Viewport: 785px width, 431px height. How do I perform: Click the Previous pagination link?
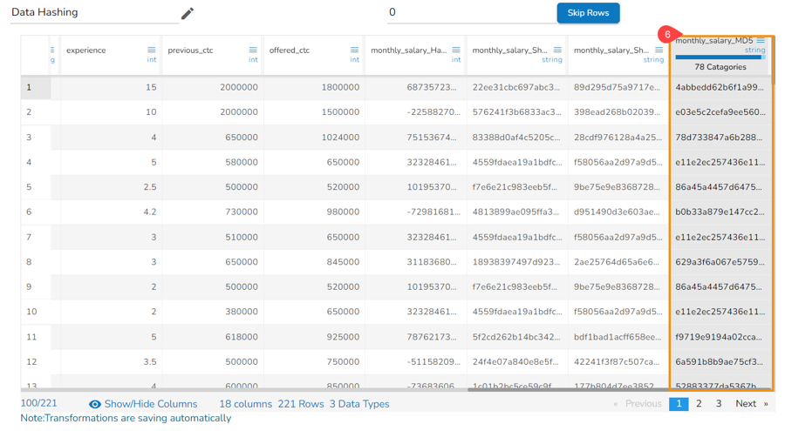coord(638,404)
